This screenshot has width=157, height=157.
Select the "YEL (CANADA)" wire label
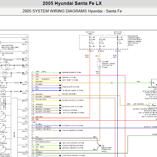(42, 79)
